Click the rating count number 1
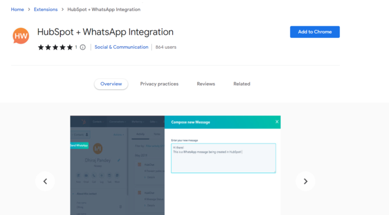 pos(76,47)
